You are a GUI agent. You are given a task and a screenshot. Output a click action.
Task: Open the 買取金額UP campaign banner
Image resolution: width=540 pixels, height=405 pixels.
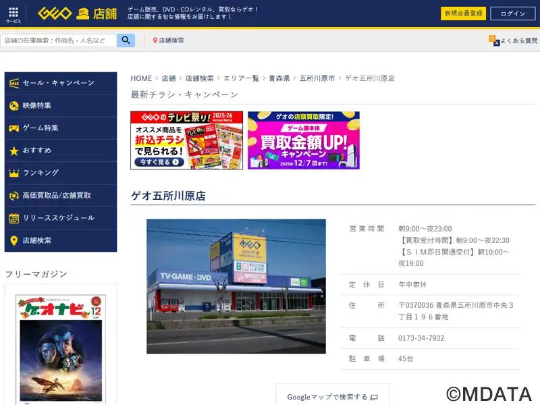click(304, 140)
